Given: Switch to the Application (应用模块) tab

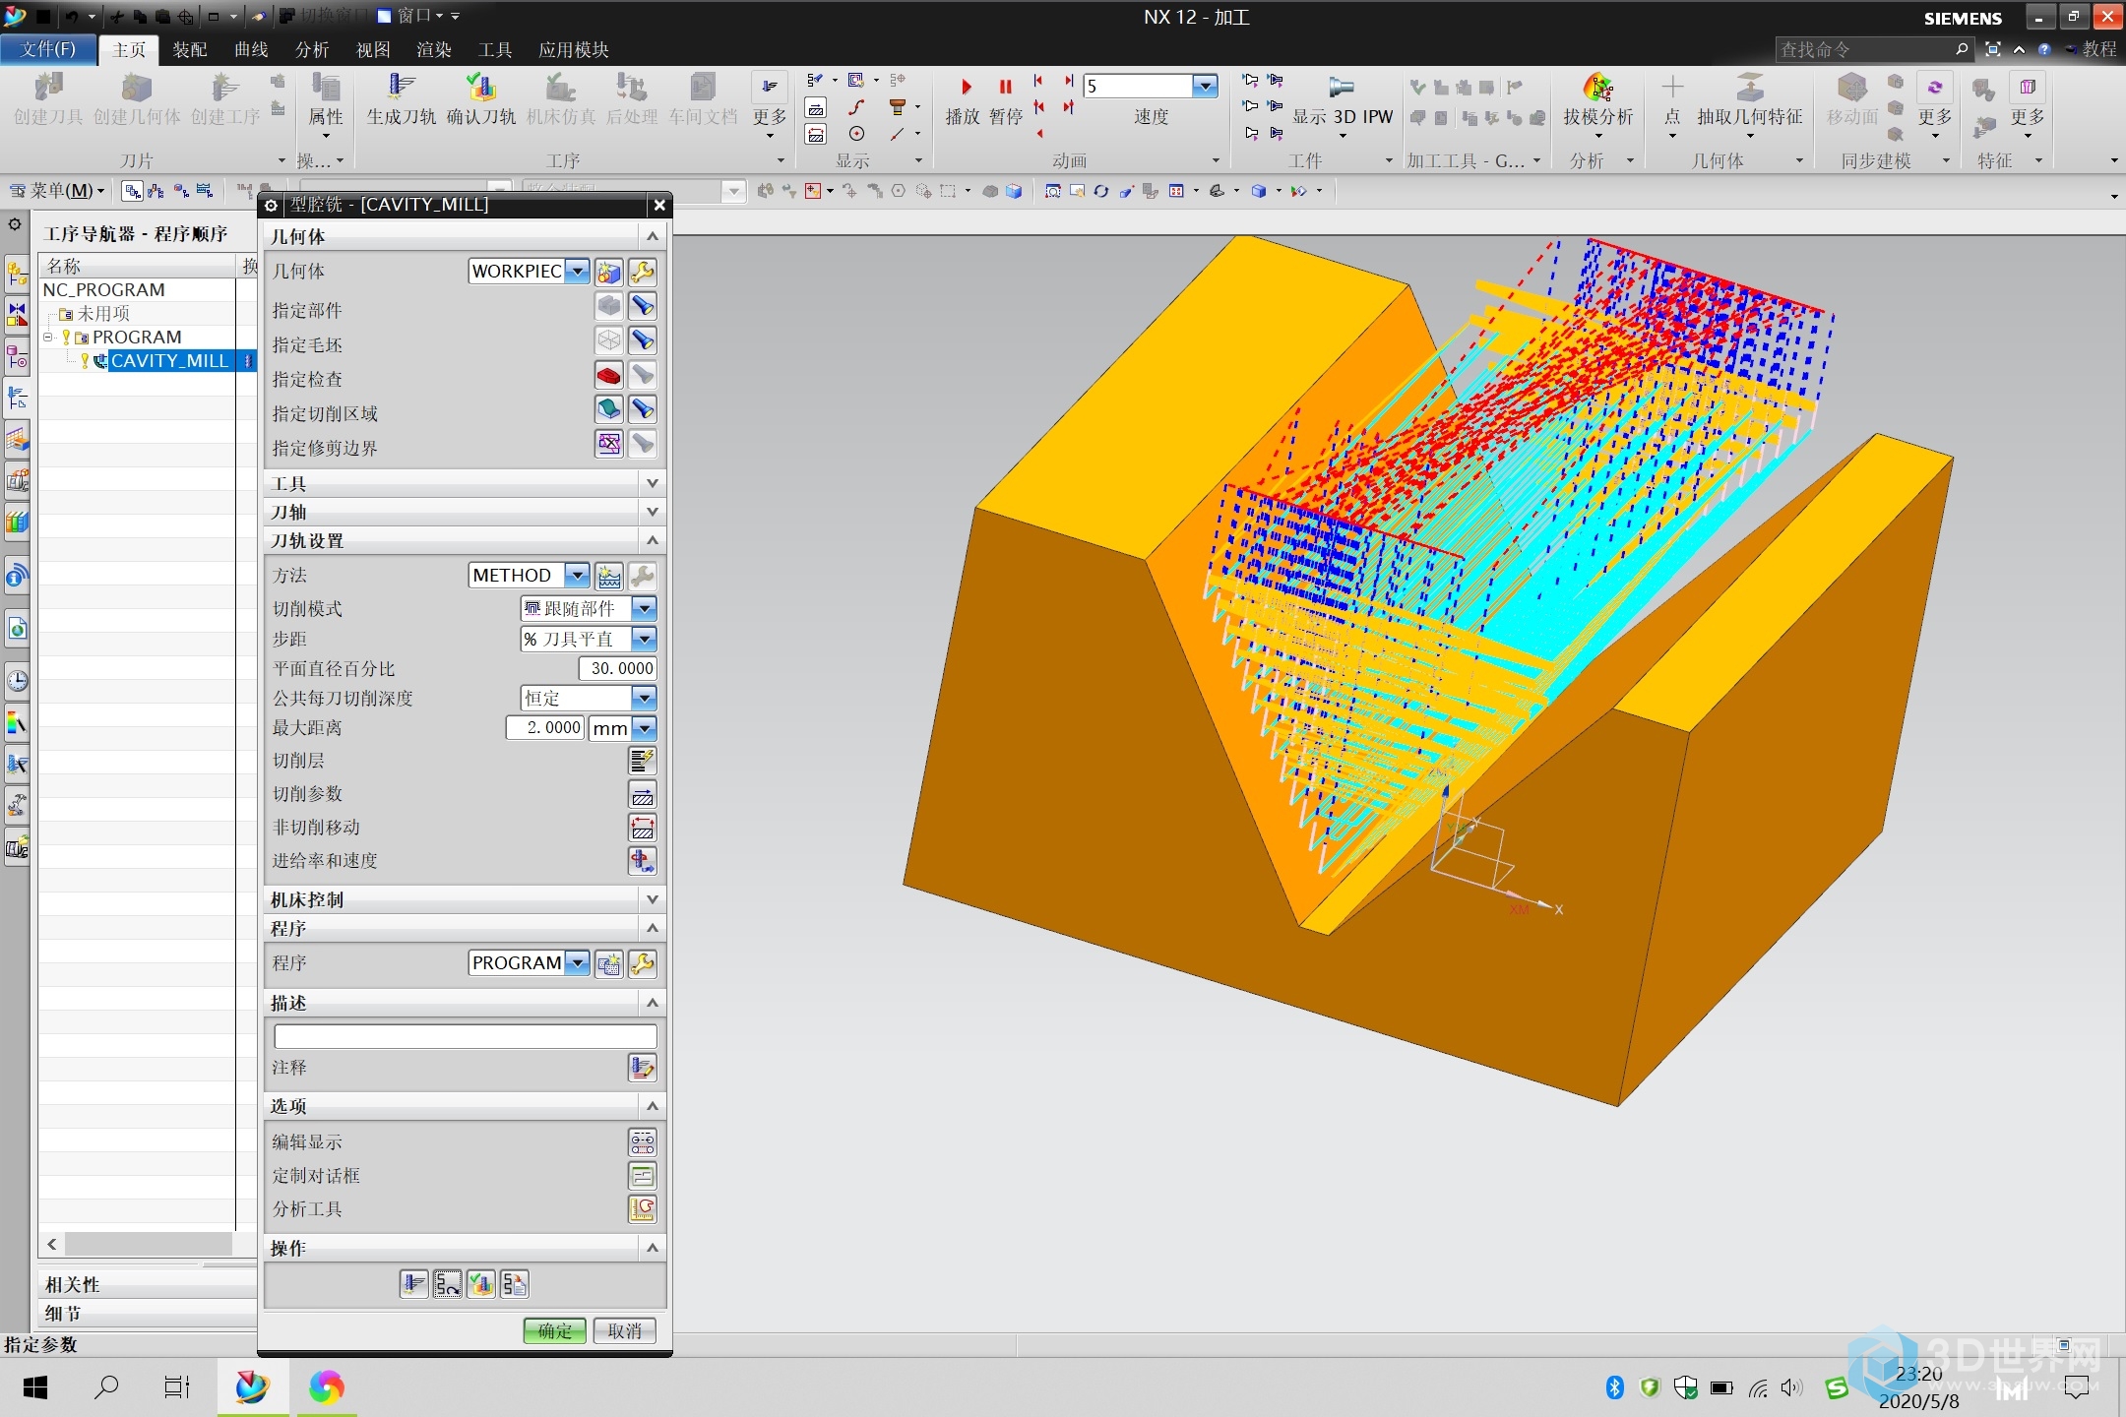Looking at the screenshot, I should [574, 49].
